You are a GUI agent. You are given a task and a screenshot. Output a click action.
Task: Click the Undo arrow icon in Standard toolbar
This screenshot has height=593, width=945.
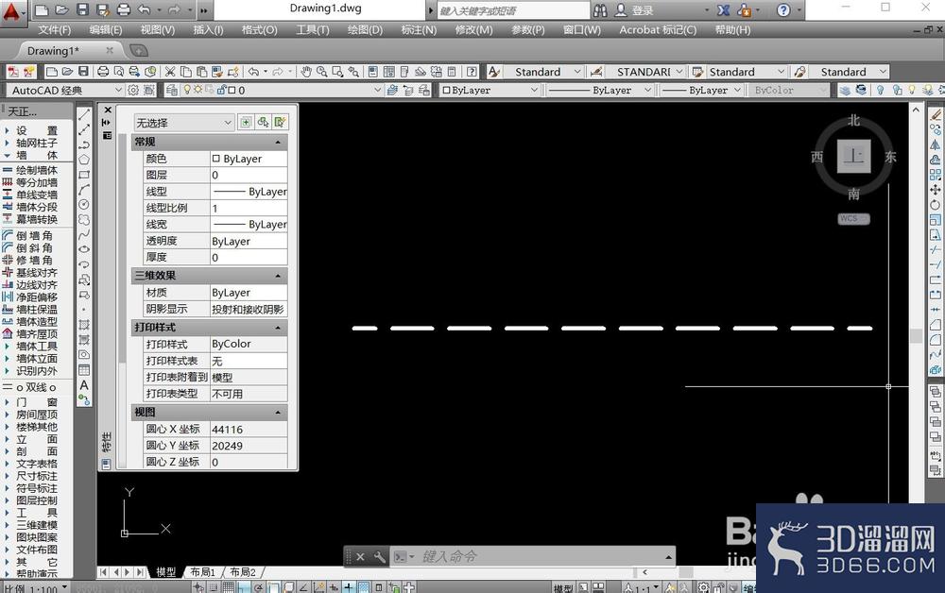253,72
